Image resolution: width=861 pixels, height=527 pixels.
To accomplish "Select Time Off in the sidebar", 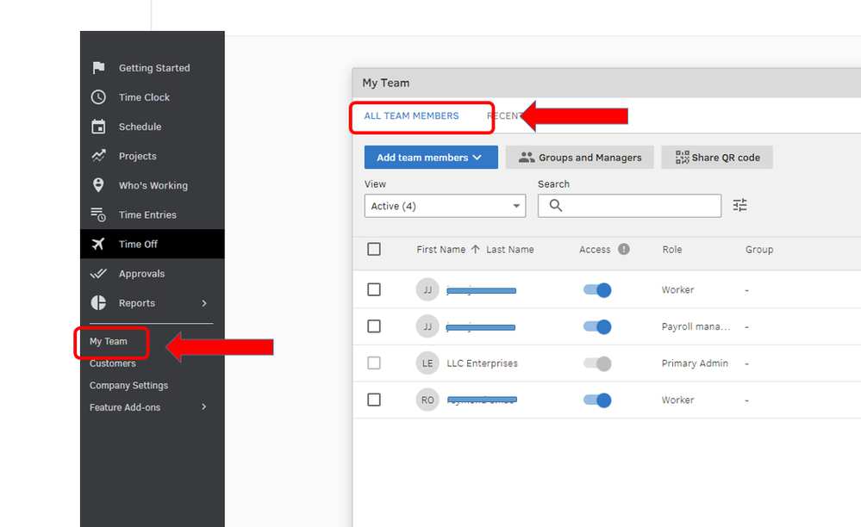I will click(x=138, y=244).
